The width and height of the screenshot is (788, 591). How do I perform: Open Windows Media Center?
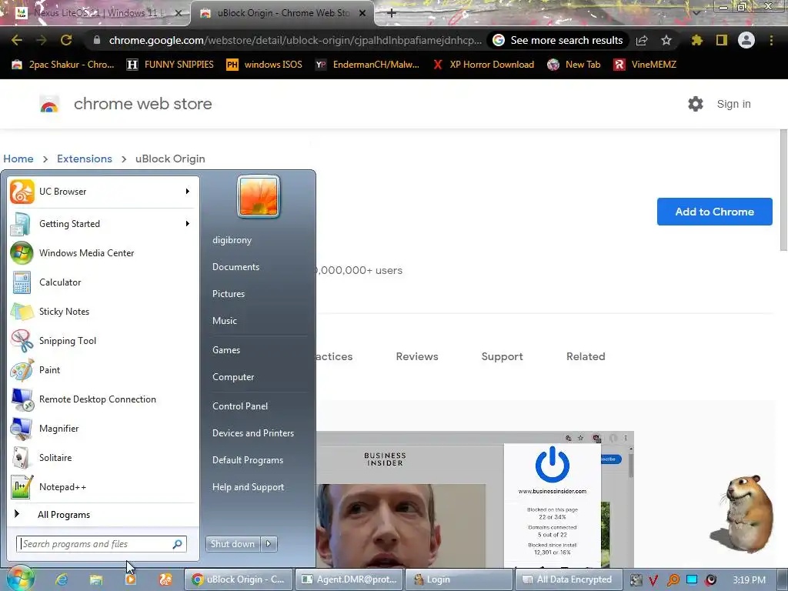point(103,252)
